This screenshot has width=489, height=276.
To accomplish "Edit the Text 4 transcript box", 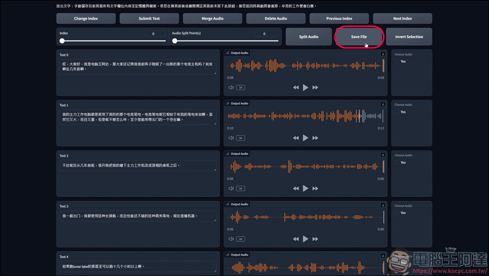I will (138, 266).
